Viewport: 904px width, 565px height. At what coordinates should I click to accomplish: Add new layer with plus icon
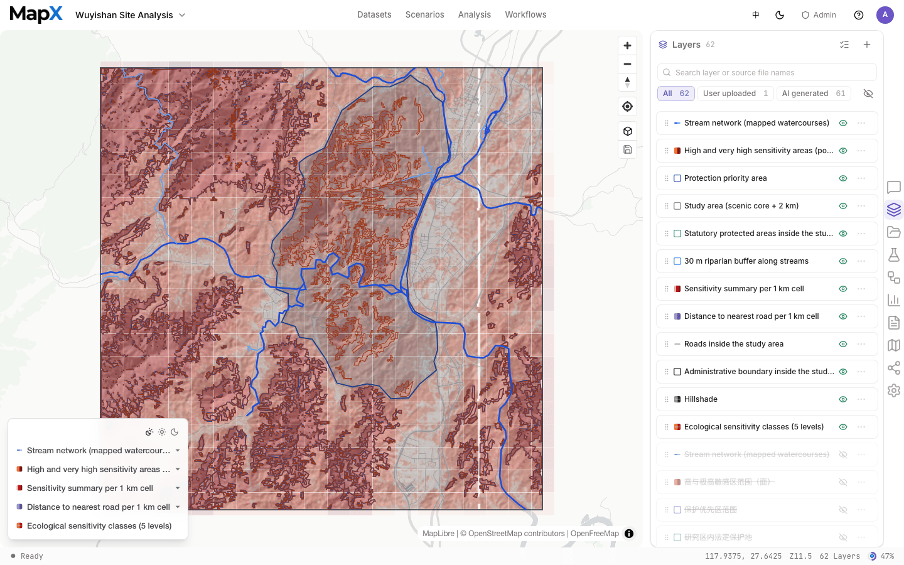(867, 45)
